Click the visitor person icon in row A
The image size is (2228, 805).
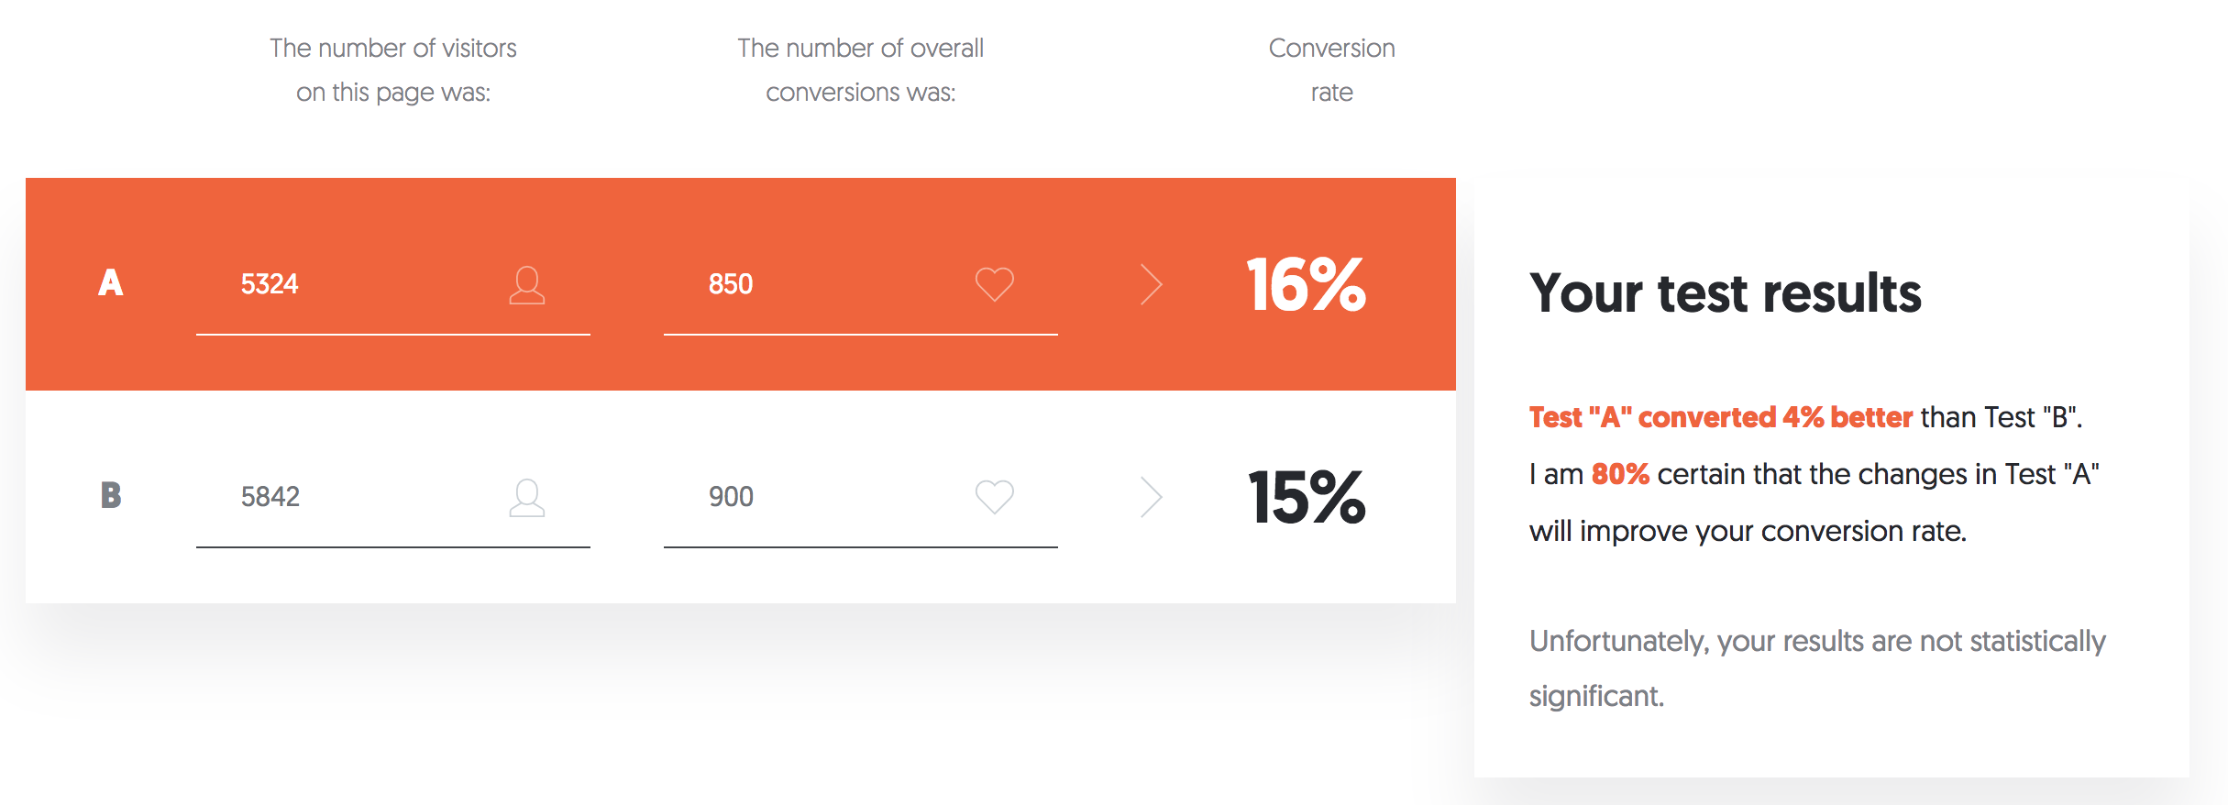(527, 285)
